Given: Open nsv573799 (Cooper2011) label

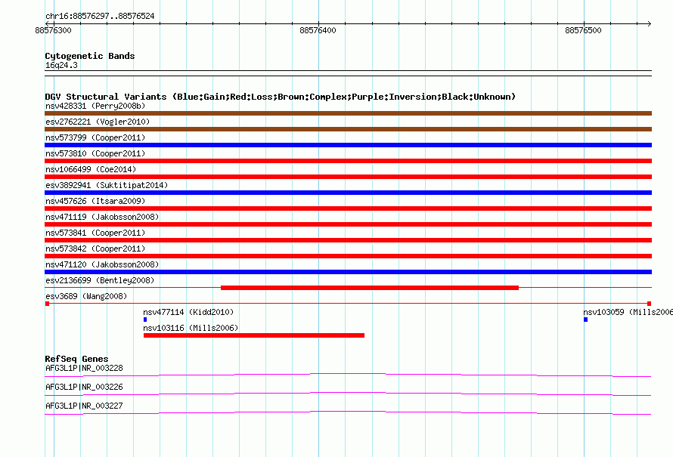Looking at the screenshot, I should tap(95, 137).
